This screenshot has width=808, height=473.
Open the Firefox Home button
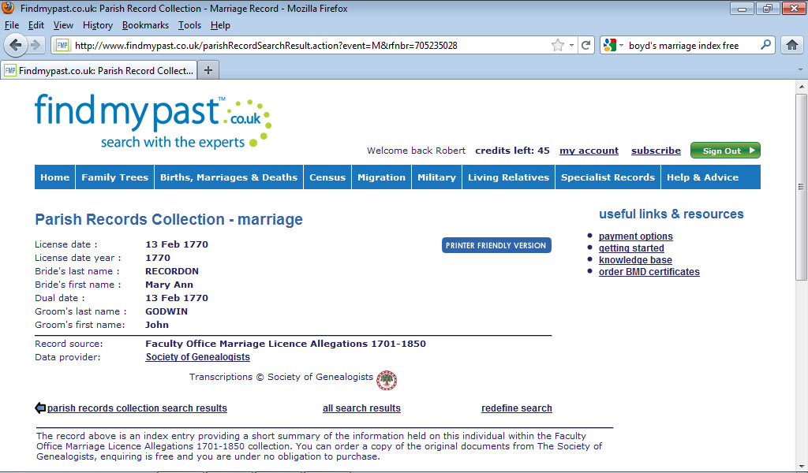[792, 45]
